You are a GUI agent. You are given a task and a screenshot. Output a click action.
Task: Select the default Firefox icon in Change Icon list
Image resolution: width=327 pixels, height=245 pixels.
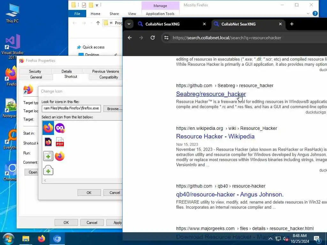coord(48,128)
